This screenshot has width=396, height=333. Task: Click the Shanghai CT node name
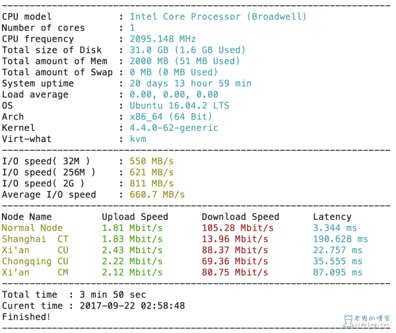[35, 239]
